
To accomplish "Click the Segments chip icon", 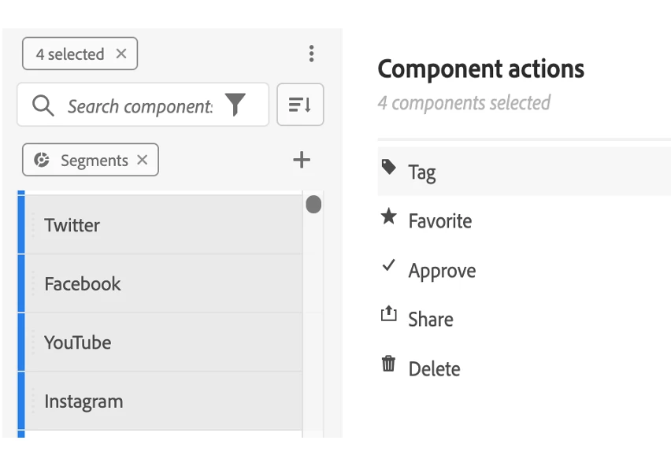I will tap(42, 160).
